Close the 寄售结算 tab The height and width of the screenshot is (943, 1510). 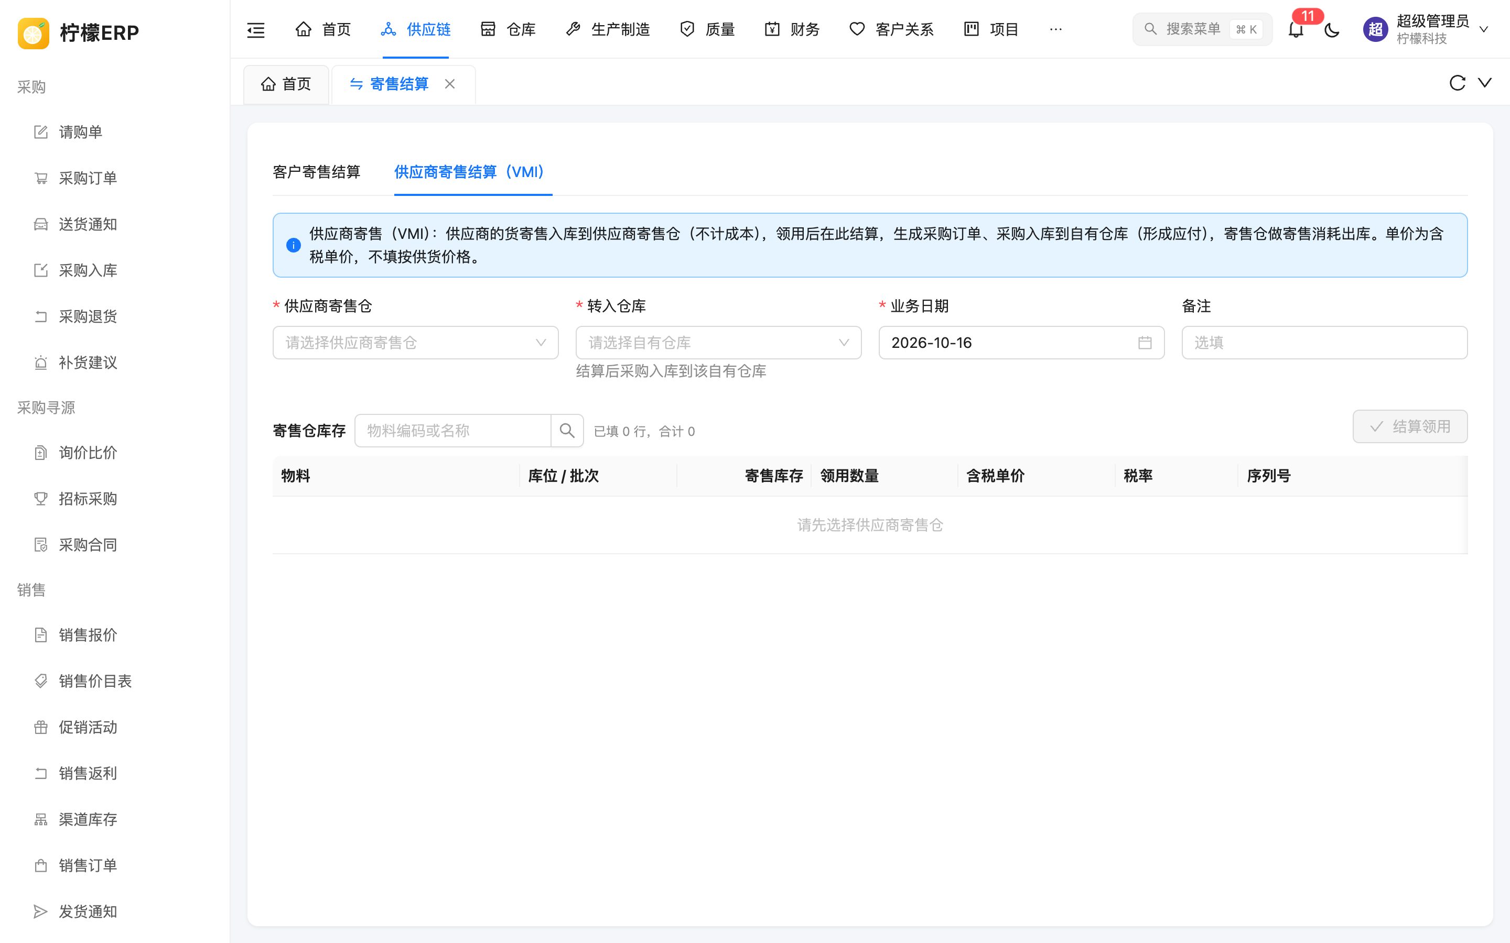click(450, 84)
